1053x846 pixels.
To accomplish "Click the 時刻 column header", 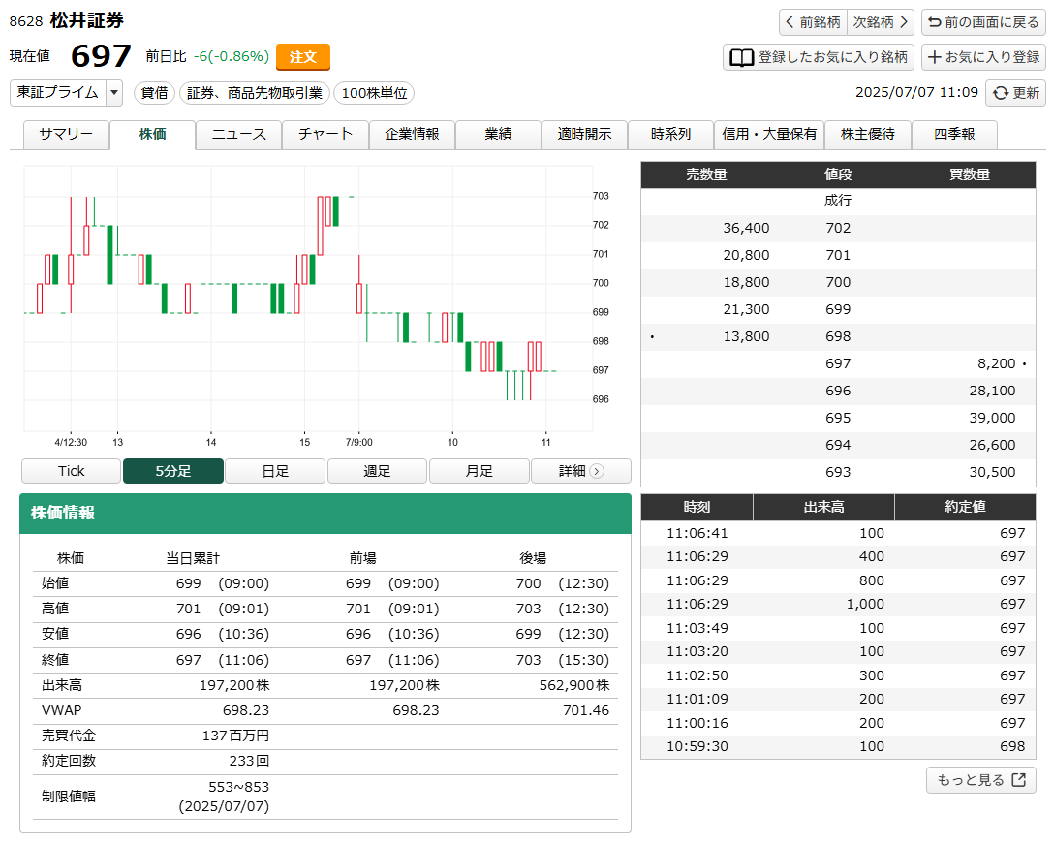I will (697, 508).
